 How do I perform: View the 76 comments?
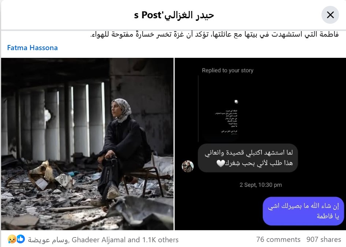278,240
